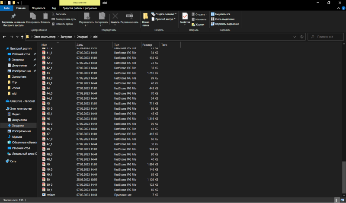This screenshot has height=203, width=346.
Task: Switch to large thumbnails view icon
Action: click(342, 200)
